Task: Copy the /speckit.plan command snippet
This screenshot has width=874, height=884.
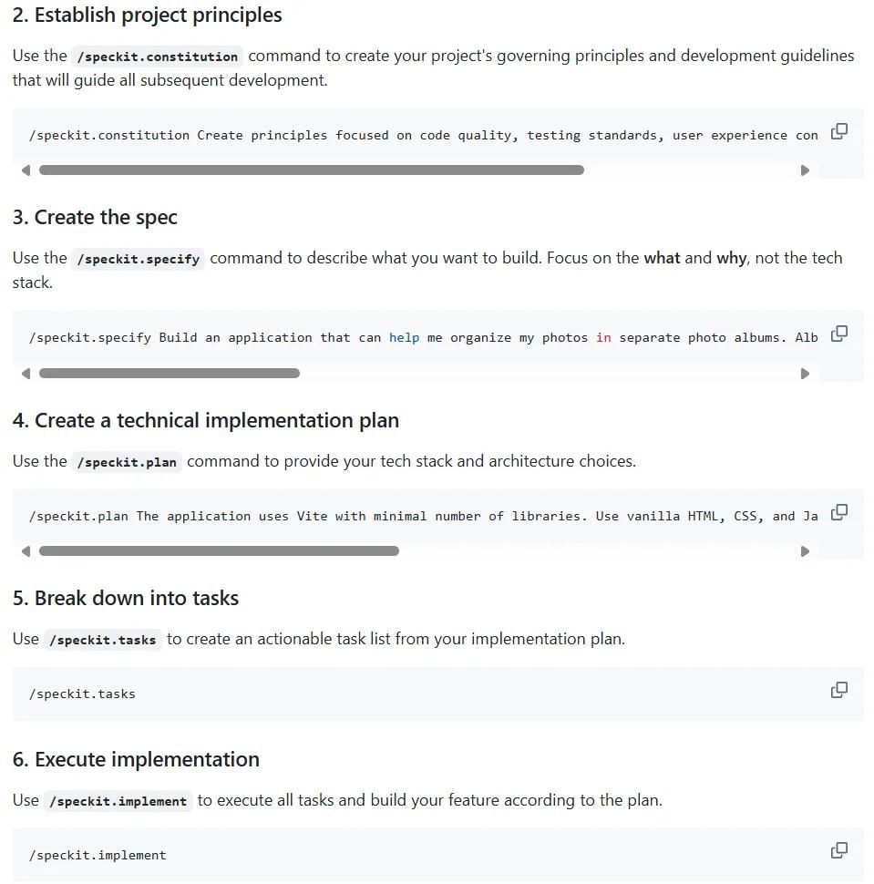Action: 838,513
